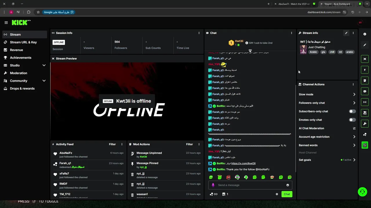Open the Activity Feed three-dot menu

(122, 144)
